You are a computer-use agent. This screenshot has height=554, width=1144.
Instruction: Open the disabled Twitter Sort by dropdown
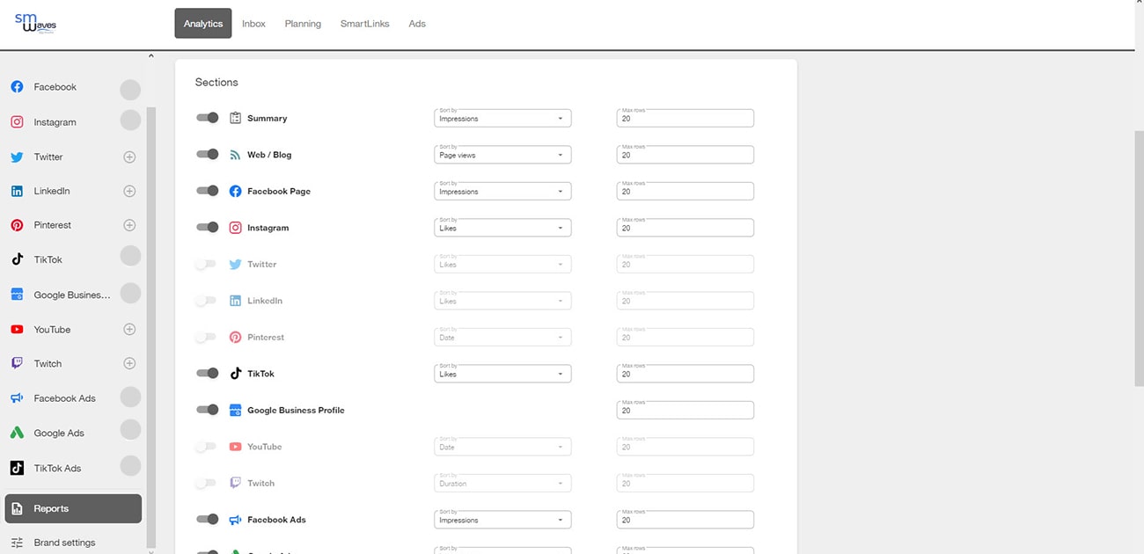502,264
